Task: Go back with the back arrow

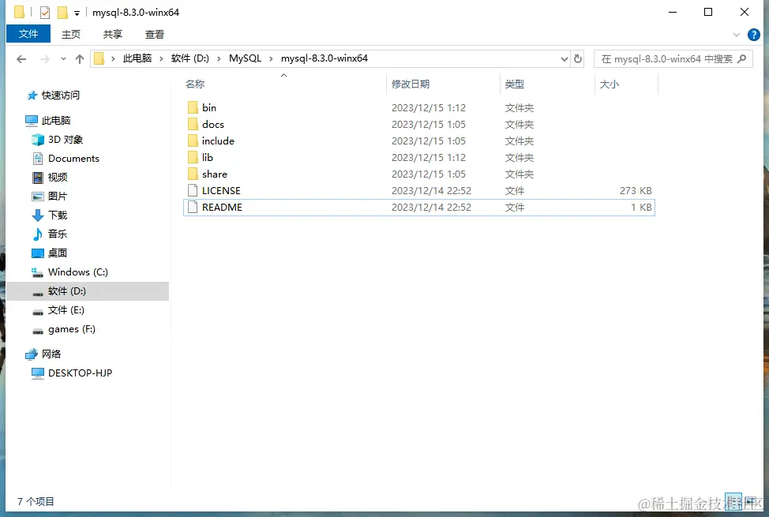Action: (x=21, y=59)
